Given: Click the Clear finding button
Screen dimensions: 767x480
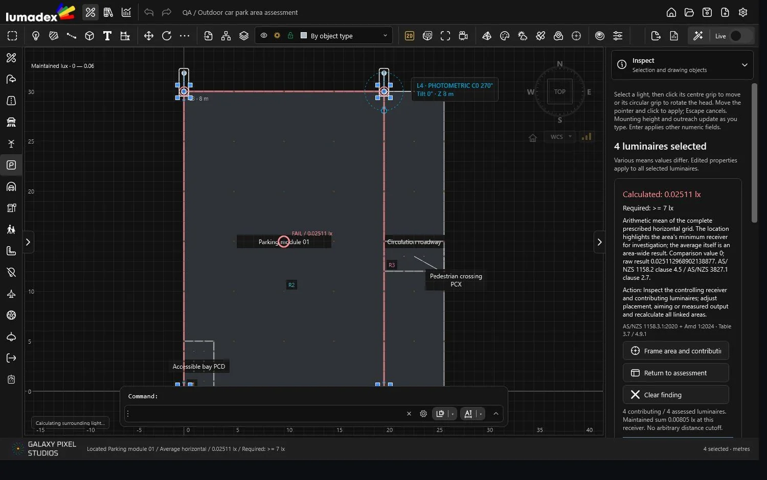Looking at the screenshot, I should pos(676,395).
